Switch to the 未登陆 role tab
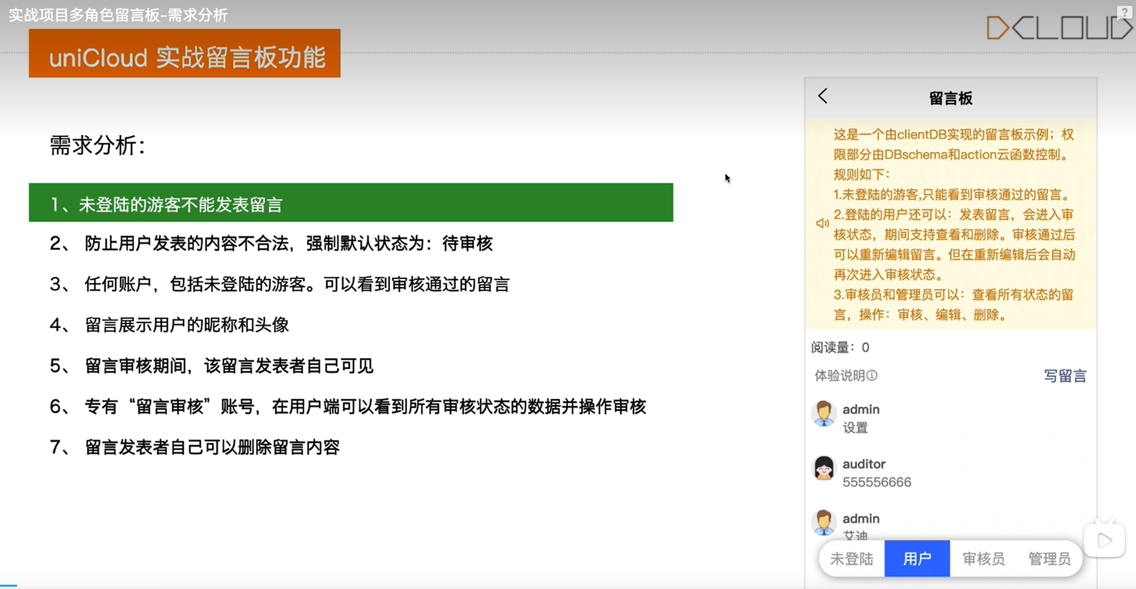 [x=852, y=559]
